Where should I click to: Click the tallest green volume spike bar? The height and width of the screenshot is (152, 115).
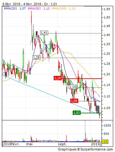point(85,131)
